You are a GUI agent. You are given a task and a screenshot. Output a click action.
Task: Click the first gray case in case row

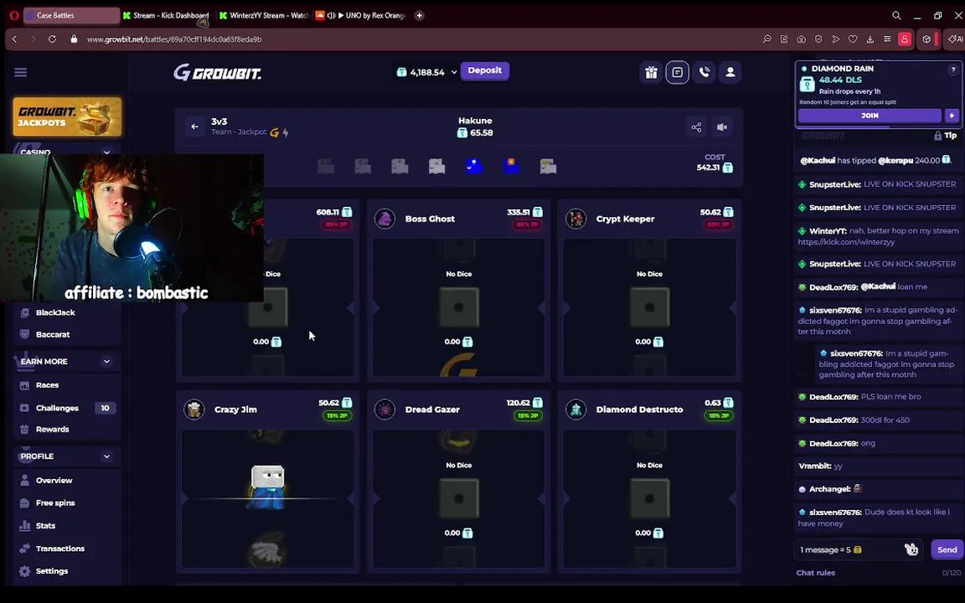pyautogui.click(x=326, y=166)
